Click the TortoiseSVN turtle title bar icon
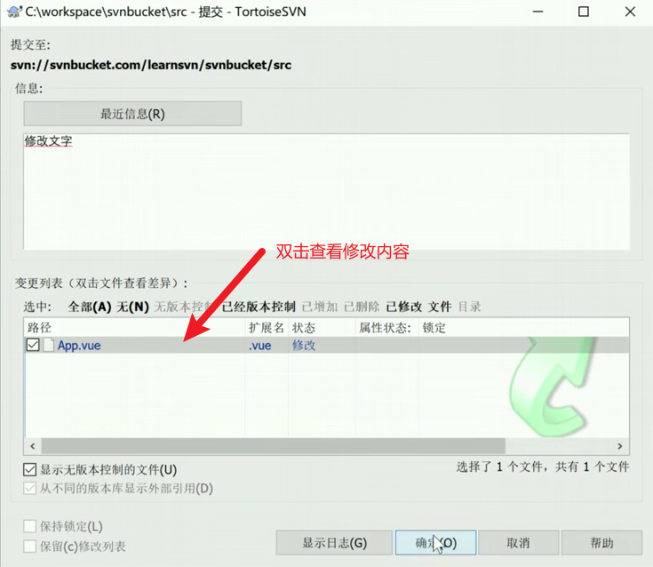The image size is (653, 567). tap(14, 12)
